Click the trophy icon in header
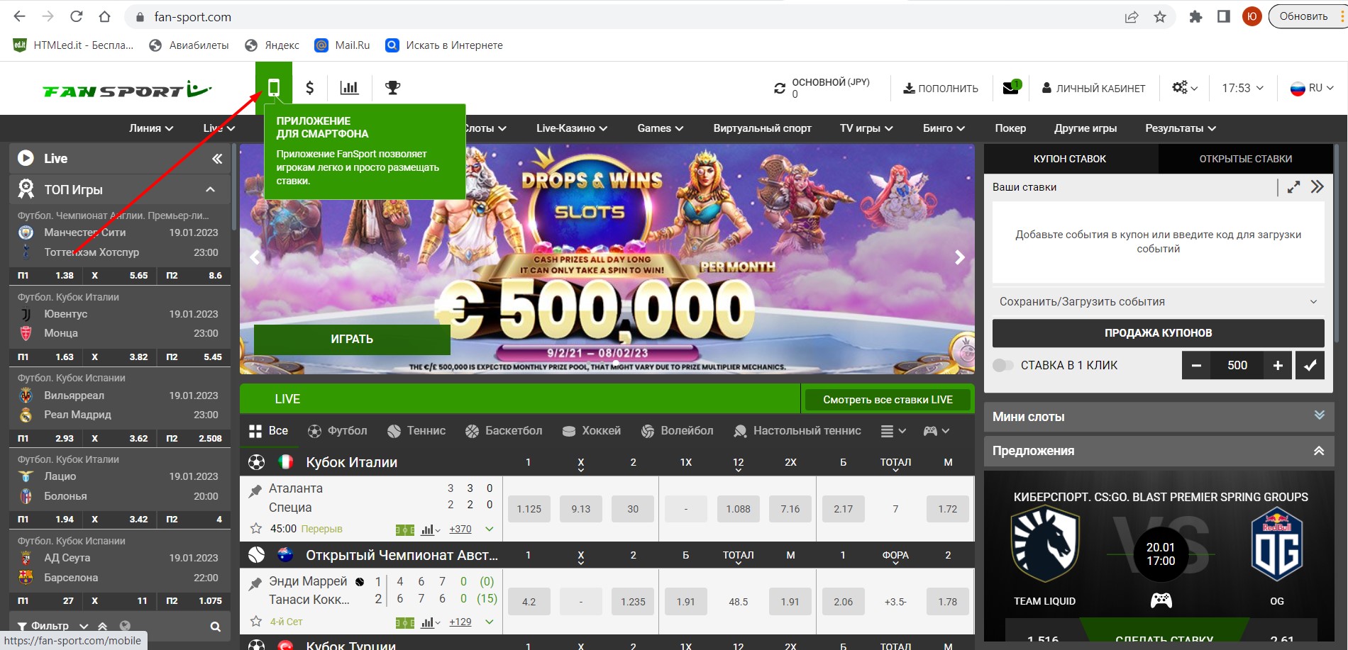Screen dimensions: 1348x650 (392, 88)
